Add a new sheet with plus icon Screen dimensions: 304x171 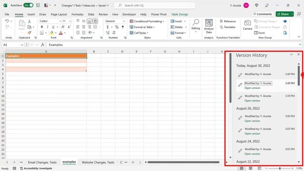133,162
